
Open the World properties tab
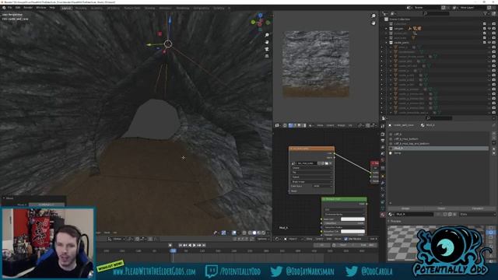pyautogui.click(x=383, y=160)
